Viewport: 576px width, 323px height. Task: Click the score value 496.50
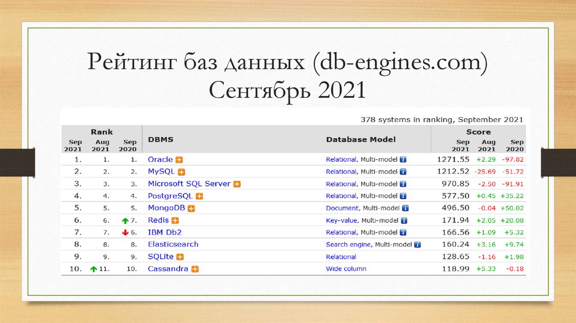point(456,208)
